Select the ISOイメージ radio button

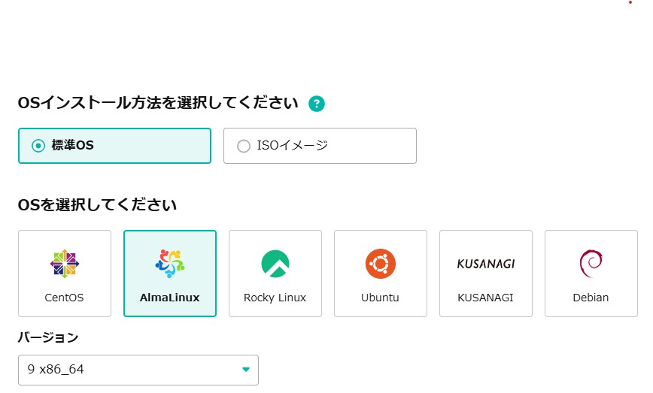click(x=243, y=146)
